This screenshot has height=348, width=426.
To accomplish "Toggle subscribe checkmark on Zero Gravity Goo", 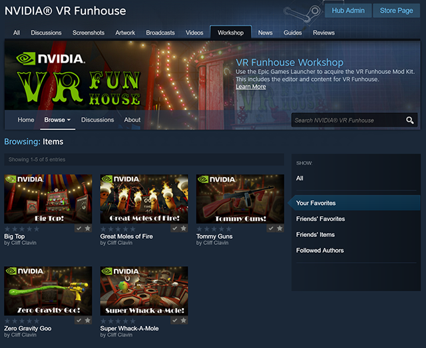I will pyautogui.click(x=79, y=321).
